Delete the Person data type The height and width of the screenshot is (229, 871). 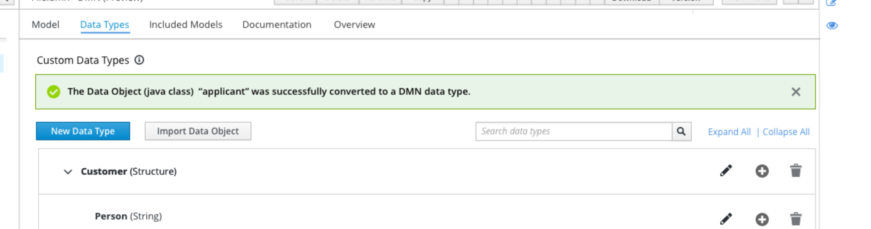796,219
